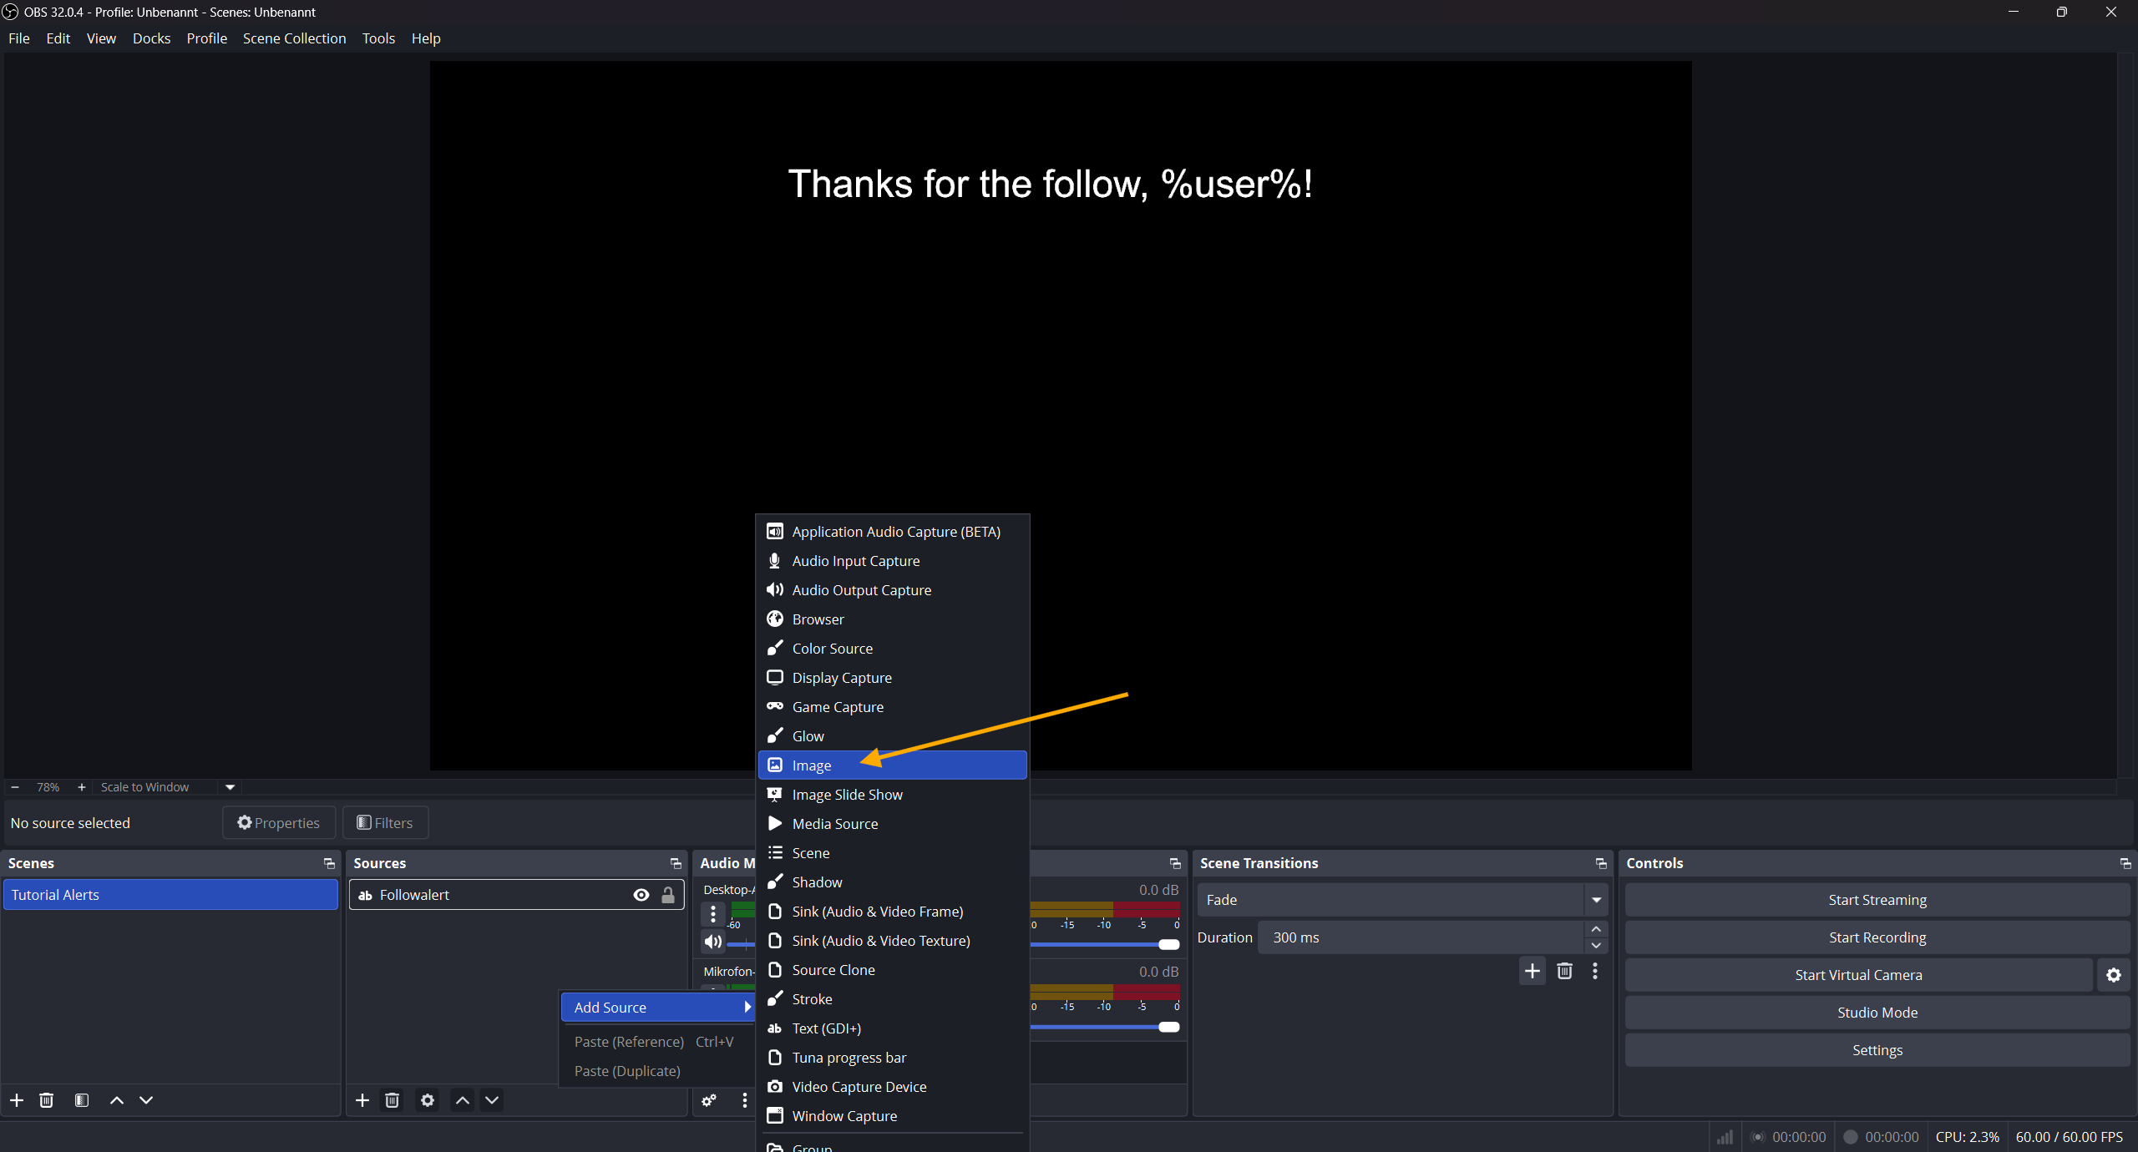Expand the Scale to Window dropdown arrow
This screenshot has width=2138, height=1152.
point(231,787)
